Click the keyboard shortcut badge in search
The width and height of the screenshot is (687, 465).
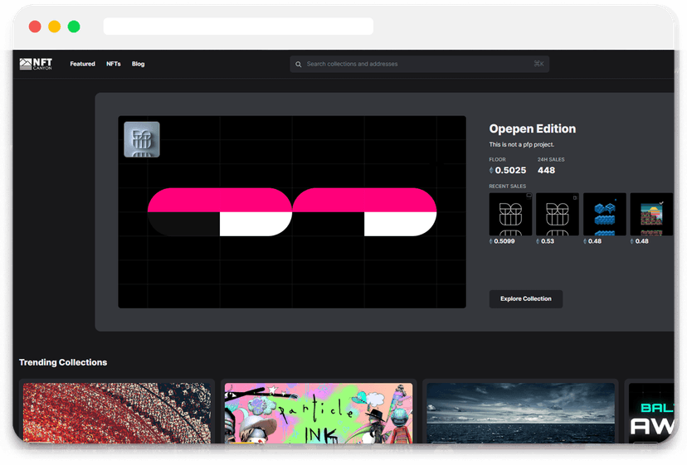[x=538, y=64]
